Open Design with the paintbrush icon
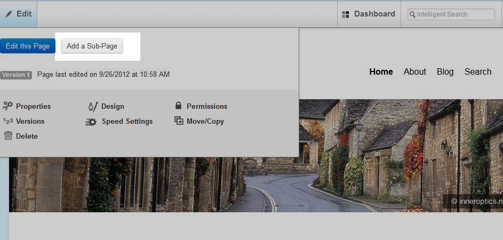This screenshot has width=503, height=240. tap(93, 106)
